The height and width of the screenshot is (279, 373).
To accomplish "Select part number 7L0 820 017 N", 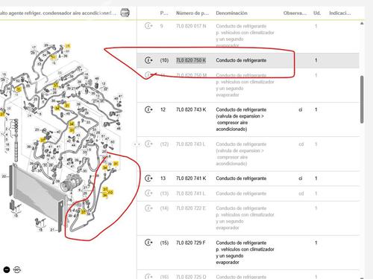I will (x=191, y=26).
